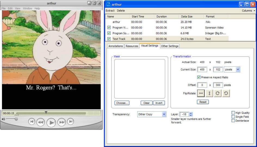This screenshot has width=257, height=147.
Task: Uncheck Preserve Aspect Ratio
Action: click(199, 77)
